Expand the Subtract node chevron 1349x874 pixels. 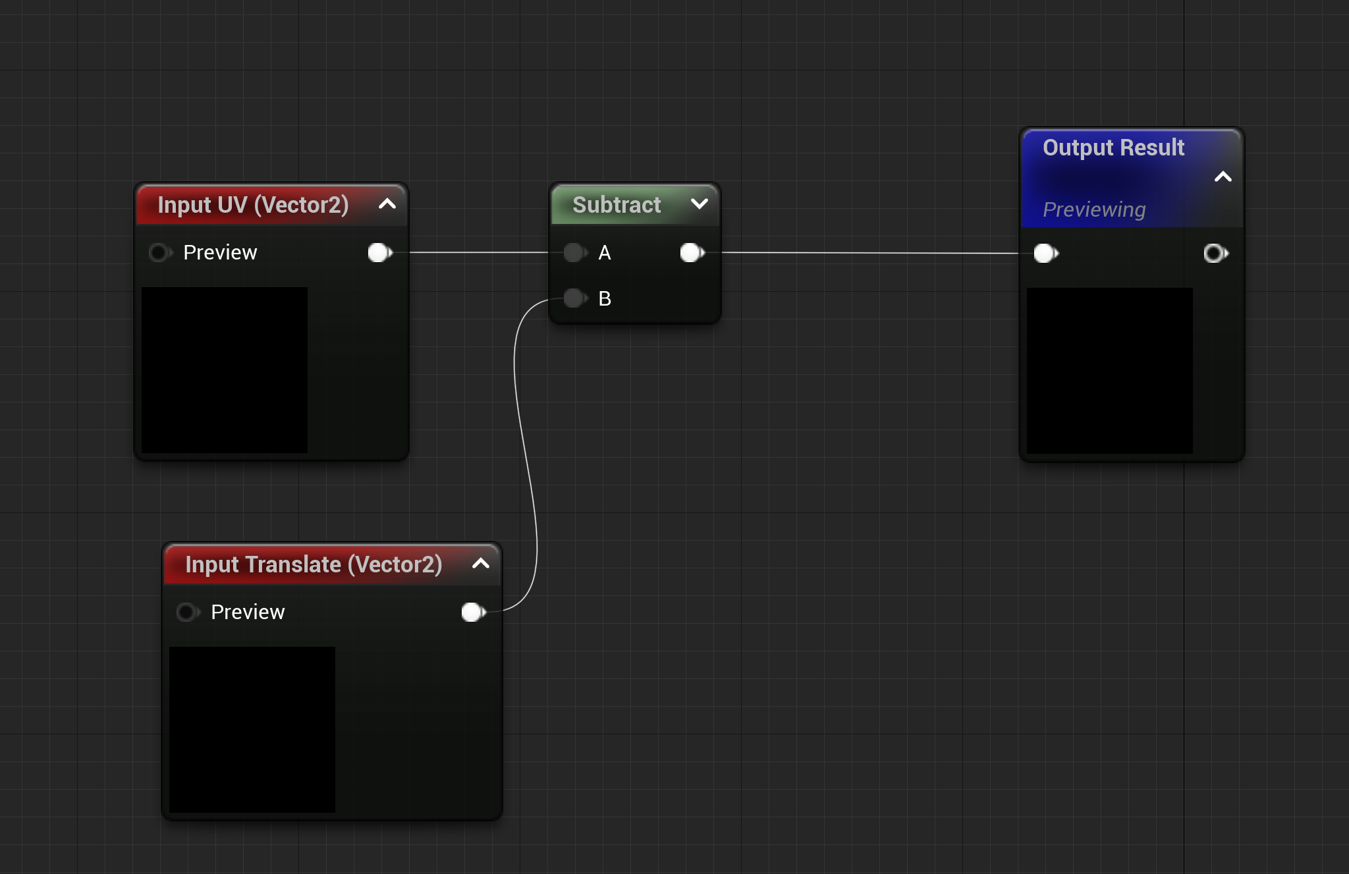point(700,204)
